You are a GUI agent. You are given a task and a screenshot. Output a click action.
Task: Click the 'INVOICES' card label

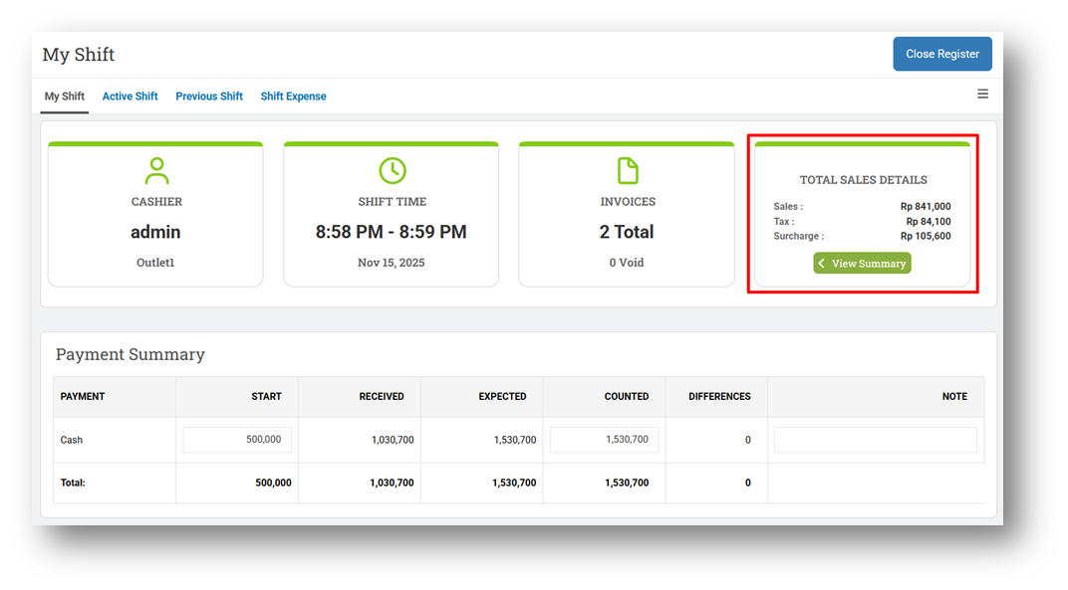pos(628,201)
